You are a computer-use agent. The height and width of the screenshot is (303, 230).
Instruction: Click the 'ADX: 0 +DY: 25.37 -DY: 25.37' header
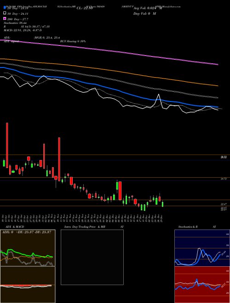point(26,232)
